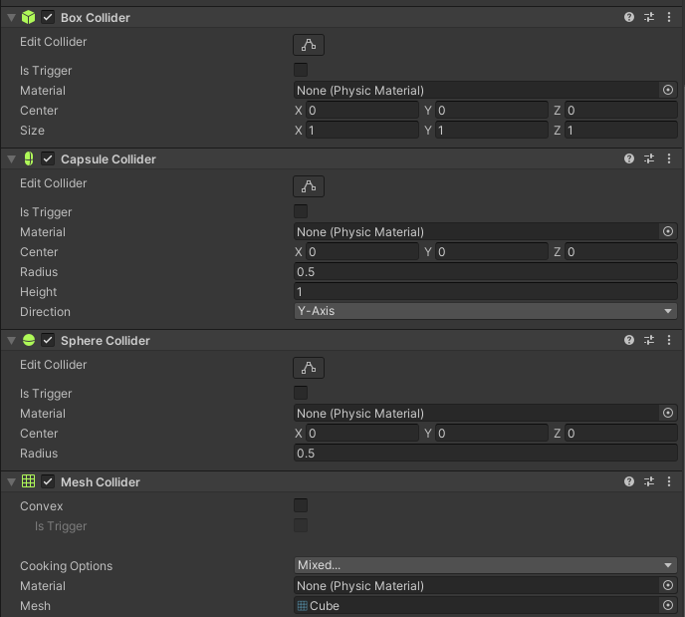This screenshot has height=617, width=685.
Task: Enable Is Trigger on Capsule Collider
Action: coord(301,211)
